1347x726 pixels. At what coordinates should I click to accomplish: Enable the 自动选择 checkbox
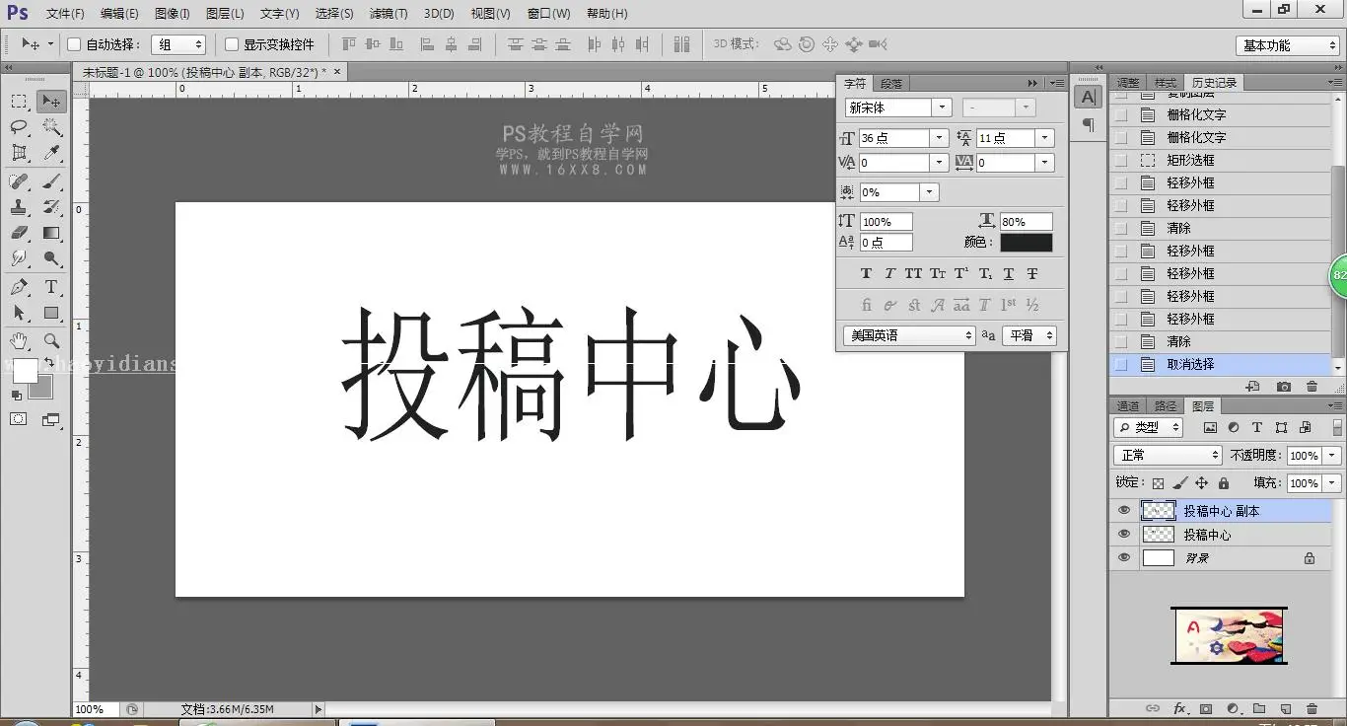(x=74, y=44)
